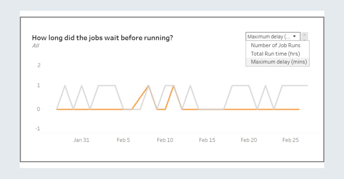Select the y-axis 0 label
The width and height of the screenshot is (344, 179).
(39, 109)
